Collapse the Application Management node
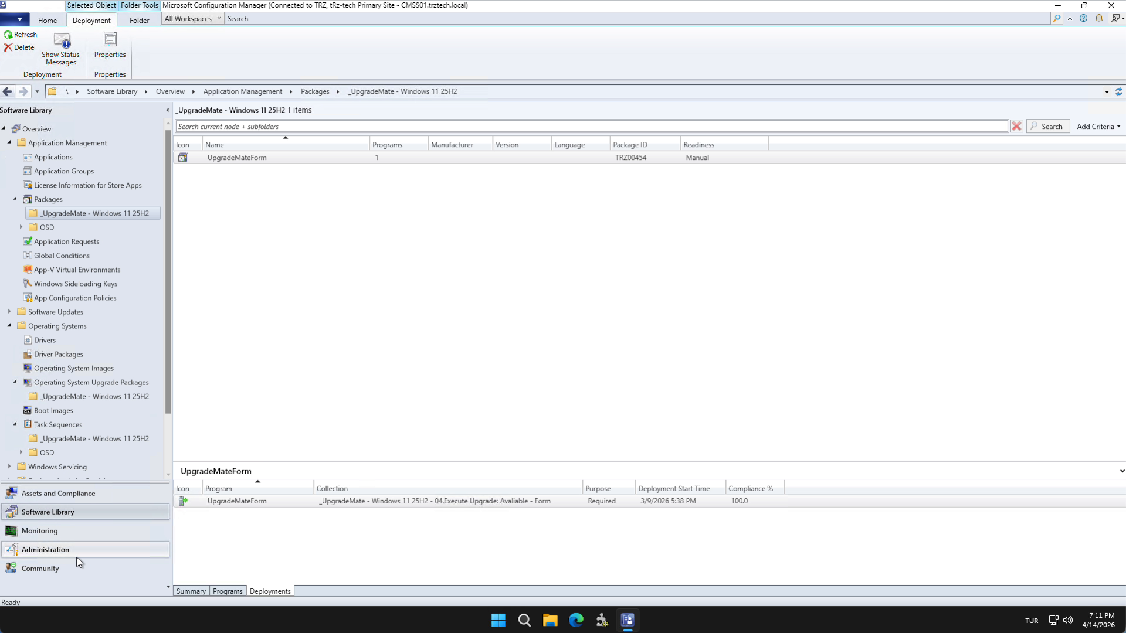Viewport: 1126px width, 633px height. coord(9,142)
